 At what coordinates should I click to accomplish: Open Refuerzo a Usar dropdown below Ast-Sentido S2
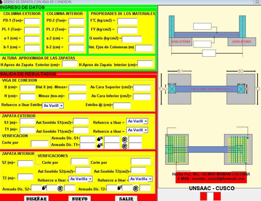click(90, 179)
